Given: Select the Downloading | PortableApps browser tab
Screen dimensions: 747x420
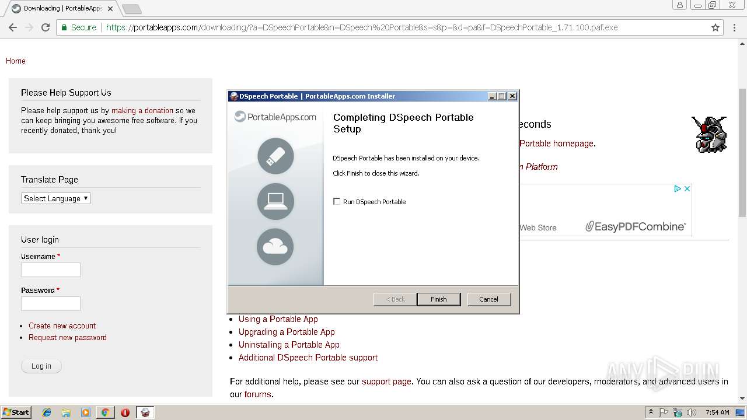Looking at the screenshot, I should pyautogui.click(x=63, y=9).
